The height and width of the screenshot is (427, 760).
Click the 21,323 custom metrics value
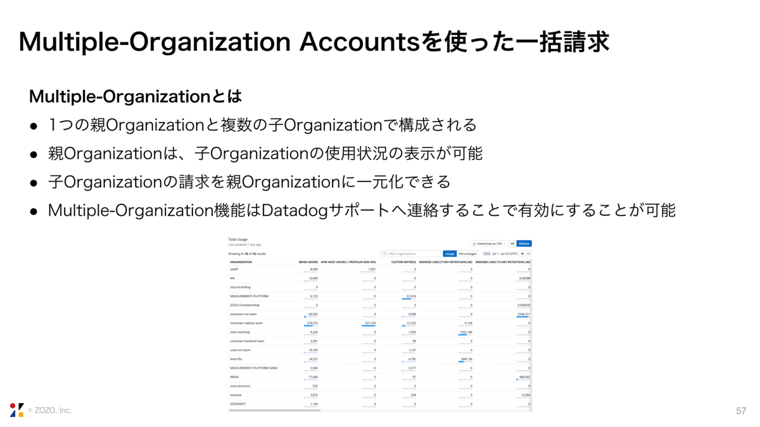412,323
